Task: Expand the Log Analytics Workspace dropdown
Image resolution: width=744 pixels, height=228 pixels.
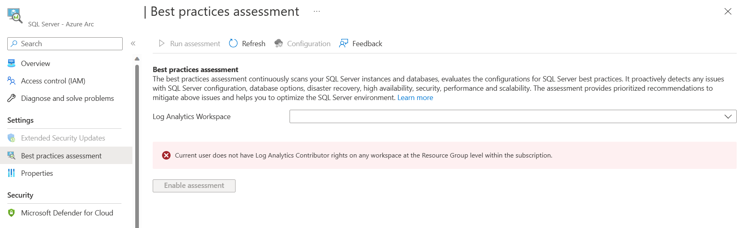Action: pos(513,117)
